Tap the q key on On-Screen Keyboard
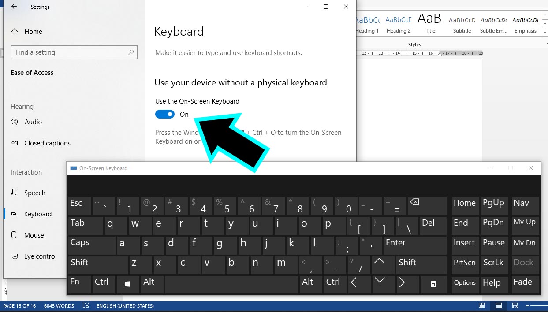The height and width of the screenshot is (312, 548). point(116,226)
